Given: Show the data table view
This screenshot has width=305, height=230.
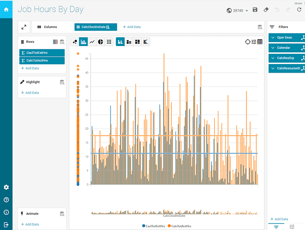Looking at the screenshot, I should tap(260, 42).
